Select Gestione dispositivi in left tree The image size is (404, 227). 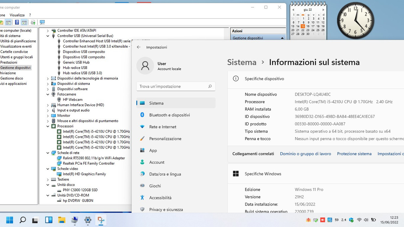click(x=15, y=68)
